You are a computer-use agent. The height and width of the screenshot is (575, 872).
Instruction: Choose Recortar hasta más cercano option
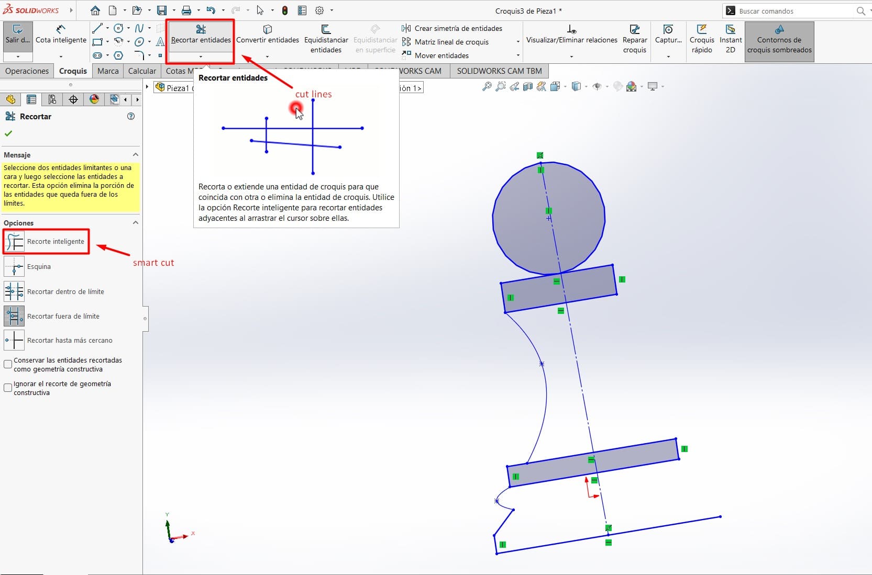point(59,340)
